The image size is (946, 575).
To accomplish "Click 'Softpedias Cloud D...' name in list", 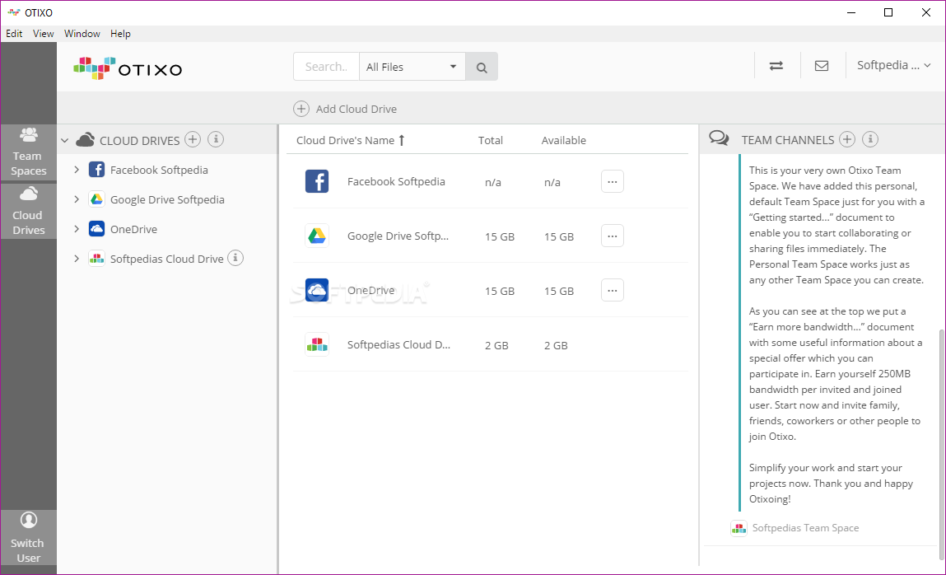I will pos(398,344).
